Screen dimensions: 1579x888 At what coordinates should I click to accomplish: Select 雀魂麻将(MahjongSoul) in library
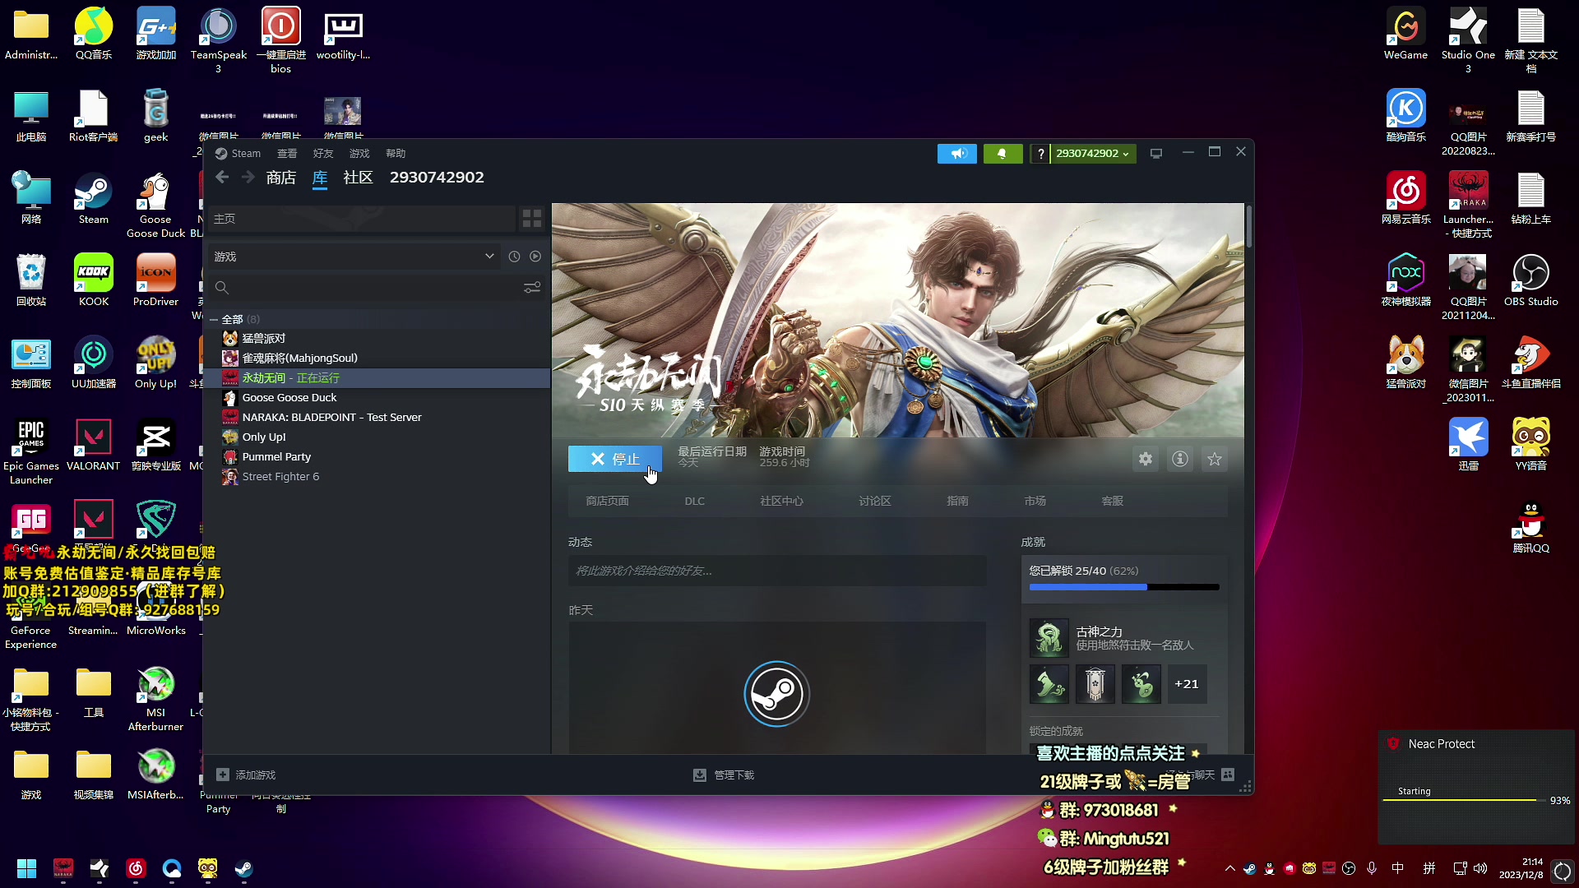[x=378, y=358]
